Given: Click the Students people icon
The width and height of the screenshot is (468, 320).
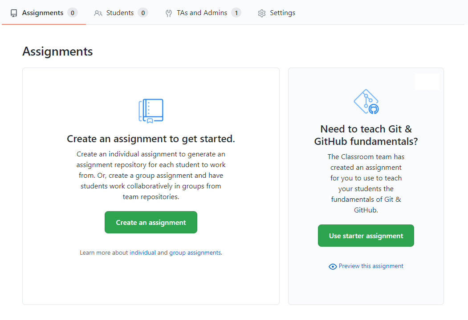Looking at the screenshot, I should (98, 13).
